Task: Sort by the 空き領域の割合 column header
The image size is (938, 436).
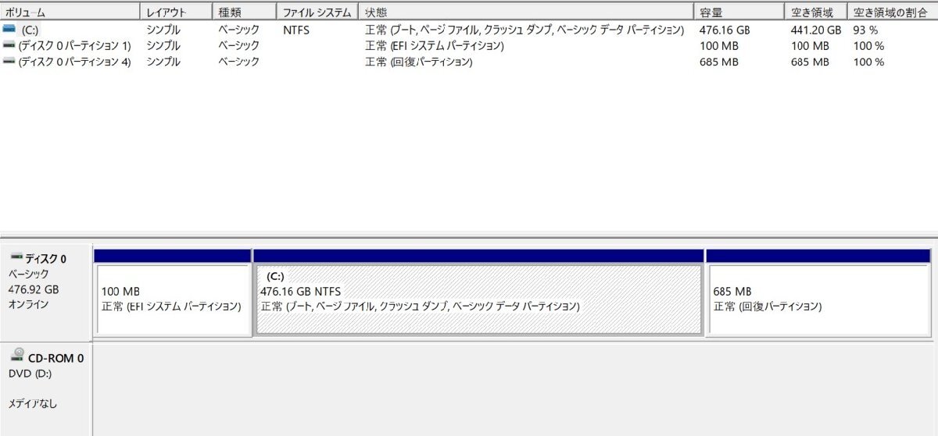Action: point(893,12)
